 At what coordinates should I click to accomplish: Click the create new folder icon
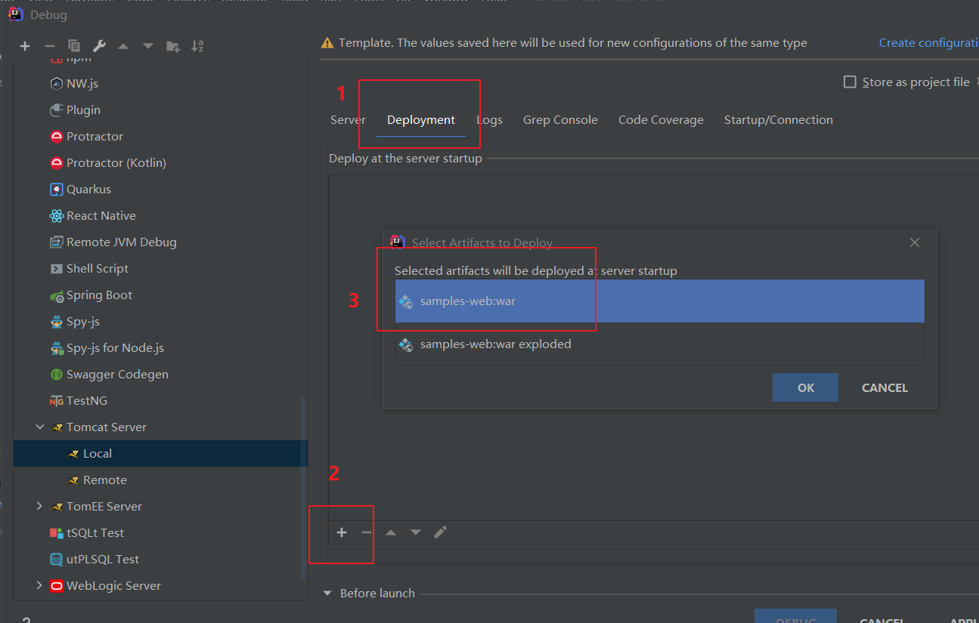(173, 46)
